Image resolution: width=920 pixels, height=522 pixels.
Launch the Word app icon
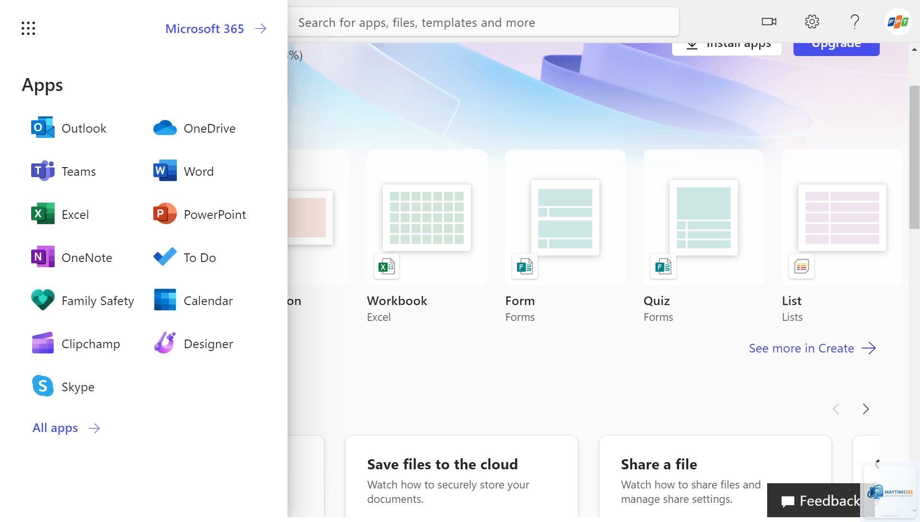[x=165, y=171]
